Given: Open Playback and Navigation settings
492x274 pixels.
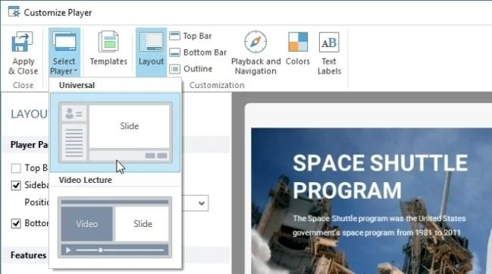Looking at the screenshot, I should tap(255, 53).
